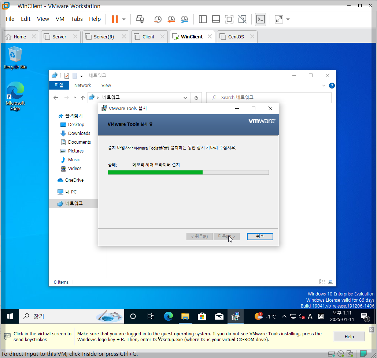Screen dimensions: 377x358
Task: Open the console view icon
Action: click(260, 19)
